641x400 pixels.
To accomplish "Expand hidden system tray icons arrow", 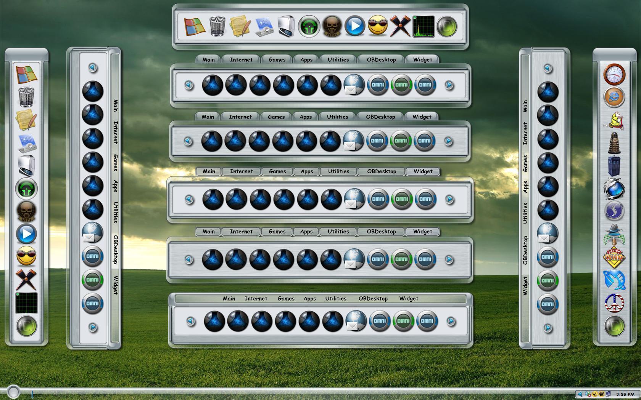I will [x=580, y=394].
